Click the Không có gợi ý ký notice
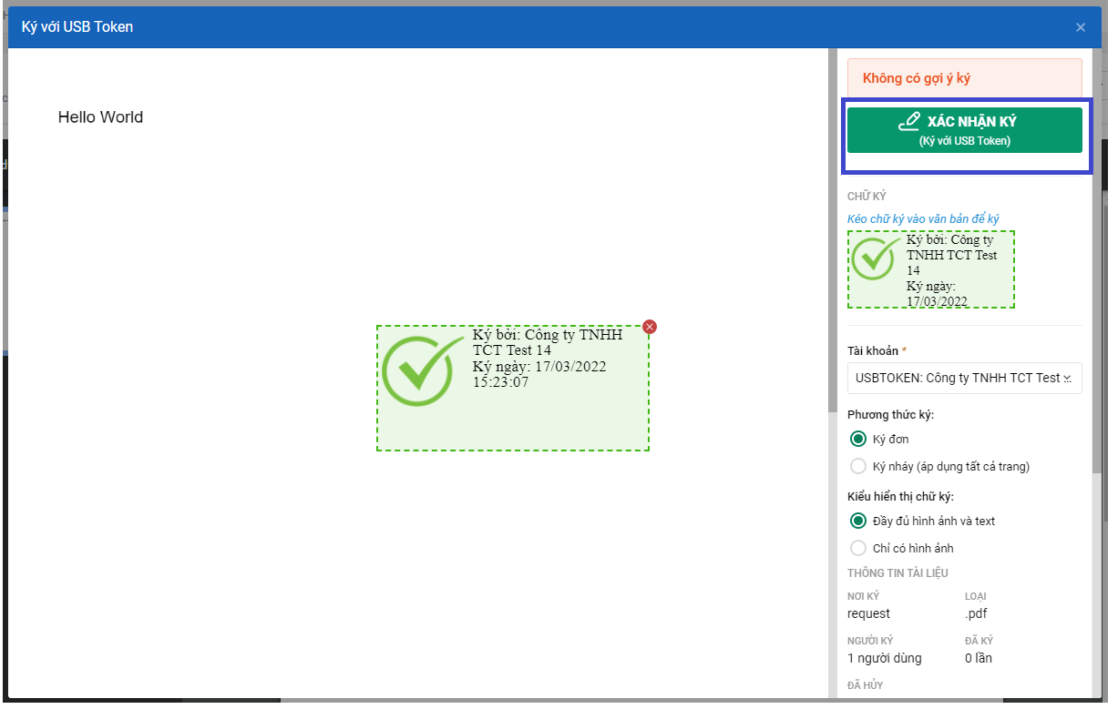 point(964,78)
